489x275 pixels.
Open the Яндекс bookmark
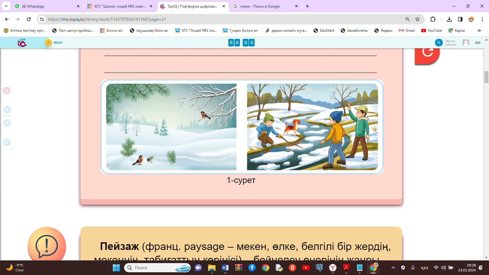[x=384, y=31]
